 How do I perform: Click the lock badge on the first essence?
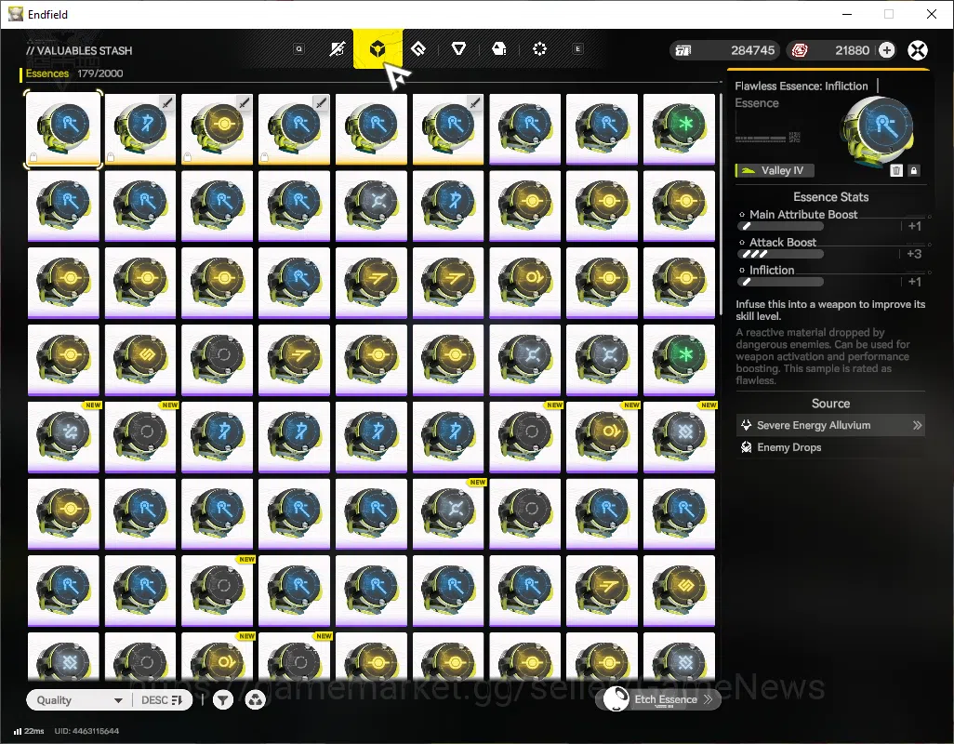tap(33, 157)
